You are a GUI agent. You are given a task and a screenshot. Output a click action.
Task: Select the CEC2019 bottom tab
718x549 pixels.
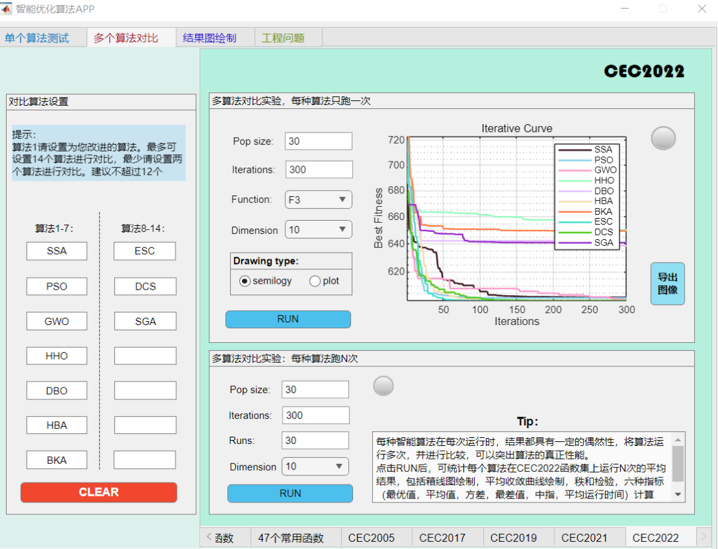click(x=513, y=538)
